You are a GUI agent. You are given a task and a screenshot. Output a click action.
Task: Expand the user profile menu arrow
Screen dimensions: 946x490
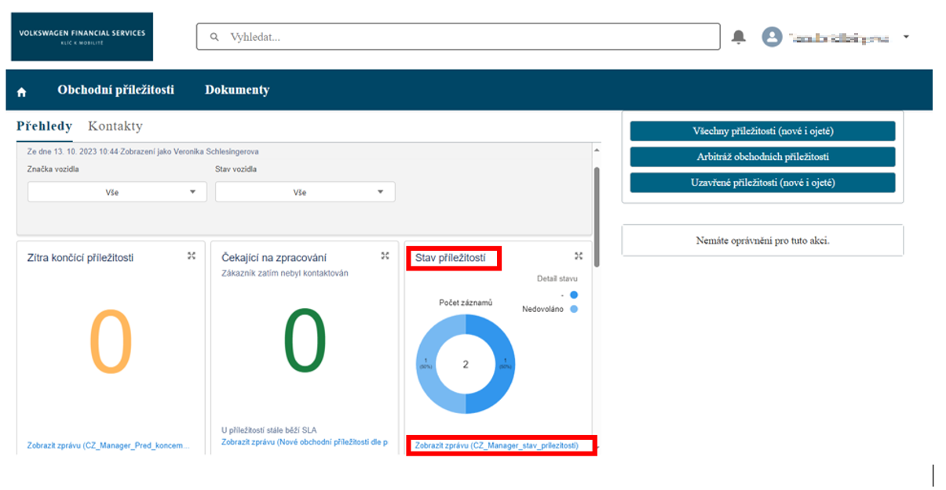tap(906, 37)
